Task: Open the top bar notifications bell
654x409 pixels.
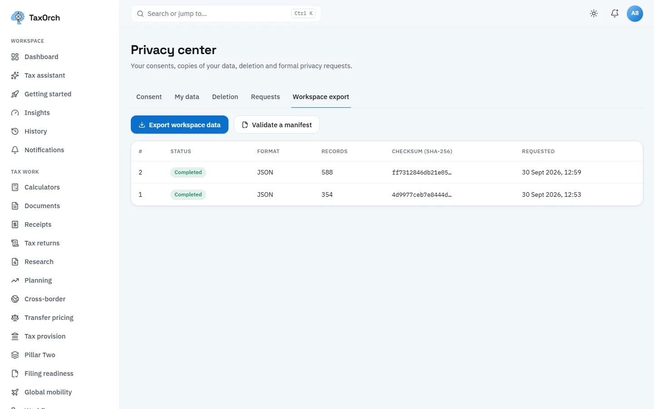Action: coord(614,14)
